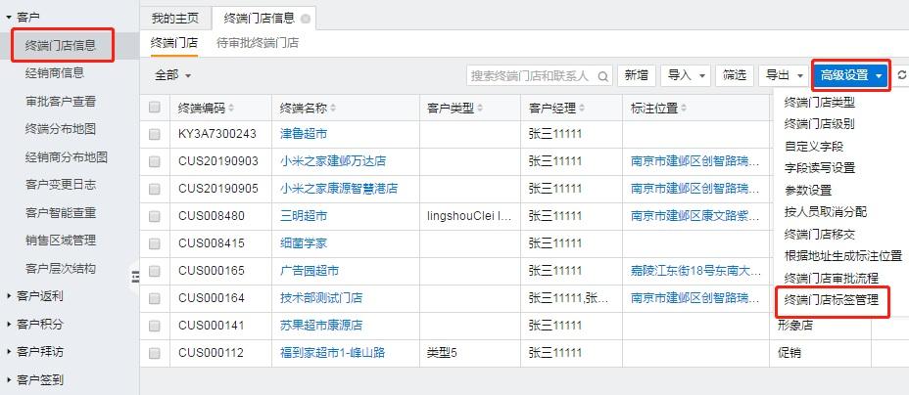Choose 自定义字段 from menu
909x395 pixels.
tap(813, 147)
